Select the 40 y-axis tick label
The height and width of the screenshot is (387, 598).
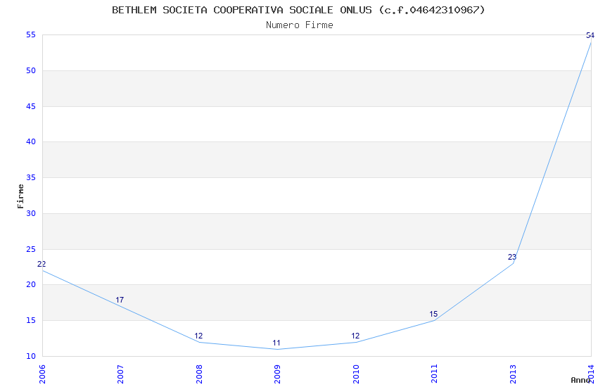click(x=31, y=142)
